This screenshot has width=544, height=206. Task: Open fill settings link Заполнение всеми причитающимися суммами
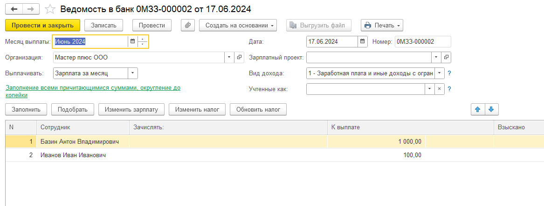[93, 91]
